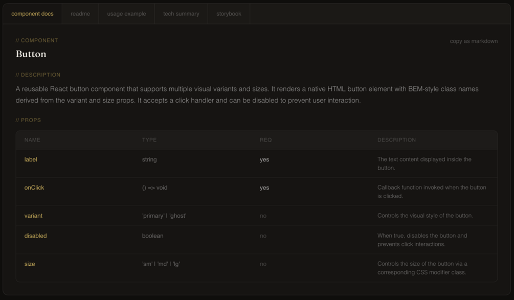This screenshot has width=514, height=300.
Task: Click the TYPE column header
Action: click(149, 140)
